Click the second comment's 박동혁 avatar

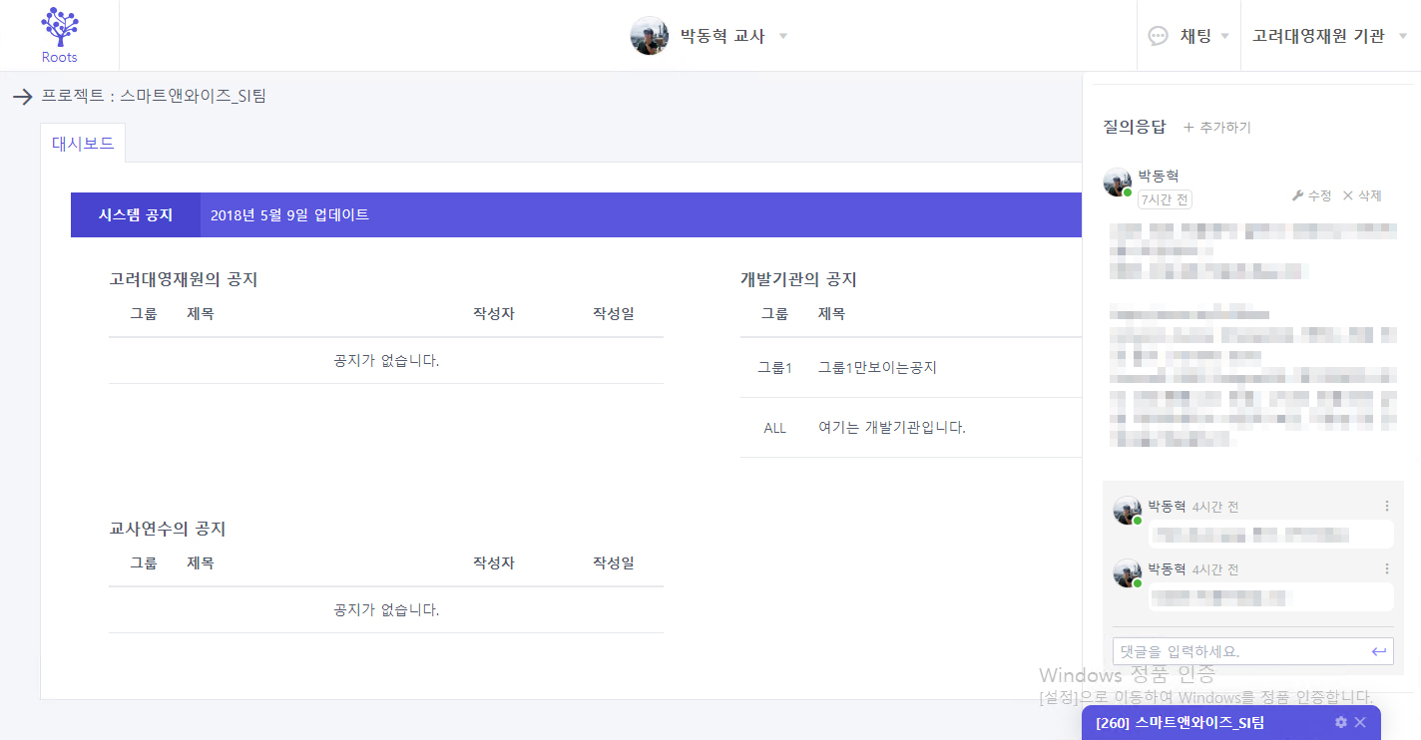(1128, 573)
